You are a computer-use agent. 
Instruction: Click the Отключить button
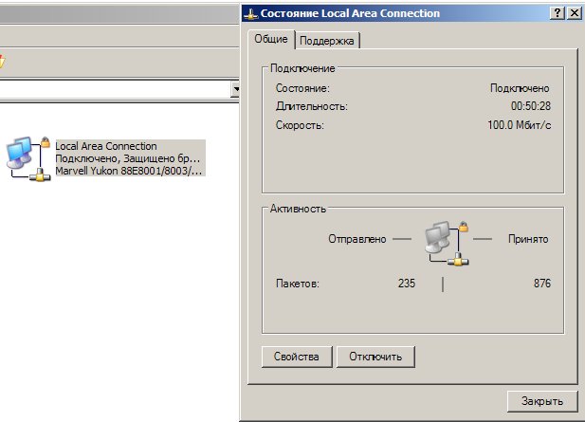coord(375,357)
